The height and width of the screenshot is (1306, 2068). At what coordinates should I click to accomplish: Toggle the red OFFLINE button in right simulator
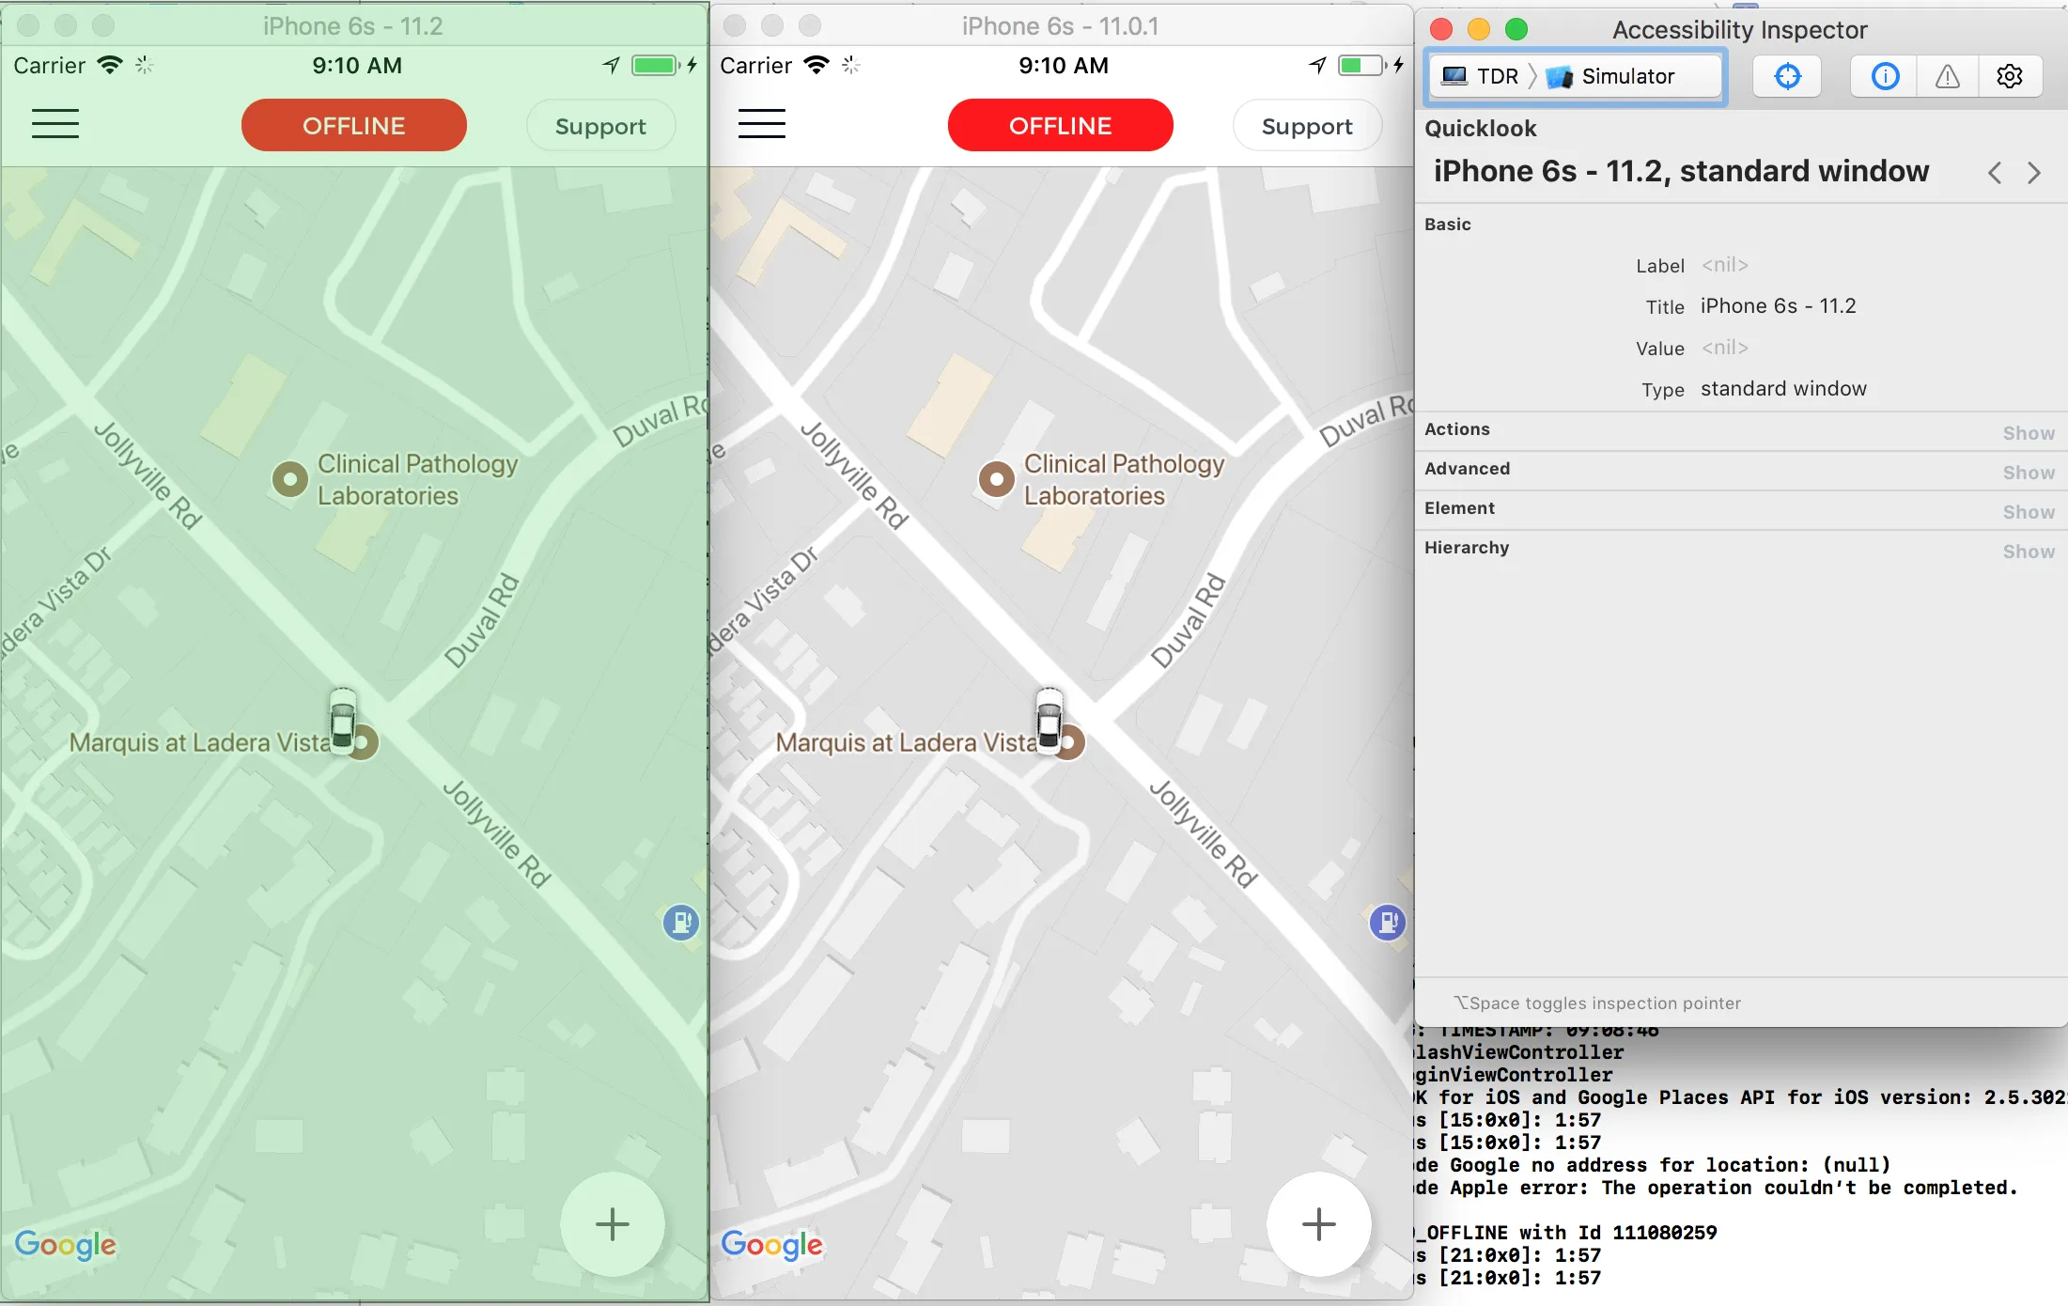[x=1060, y=125]
